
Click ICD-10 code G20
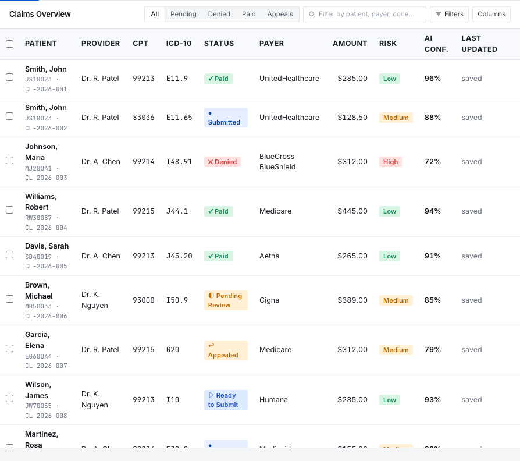click(172, 349)
